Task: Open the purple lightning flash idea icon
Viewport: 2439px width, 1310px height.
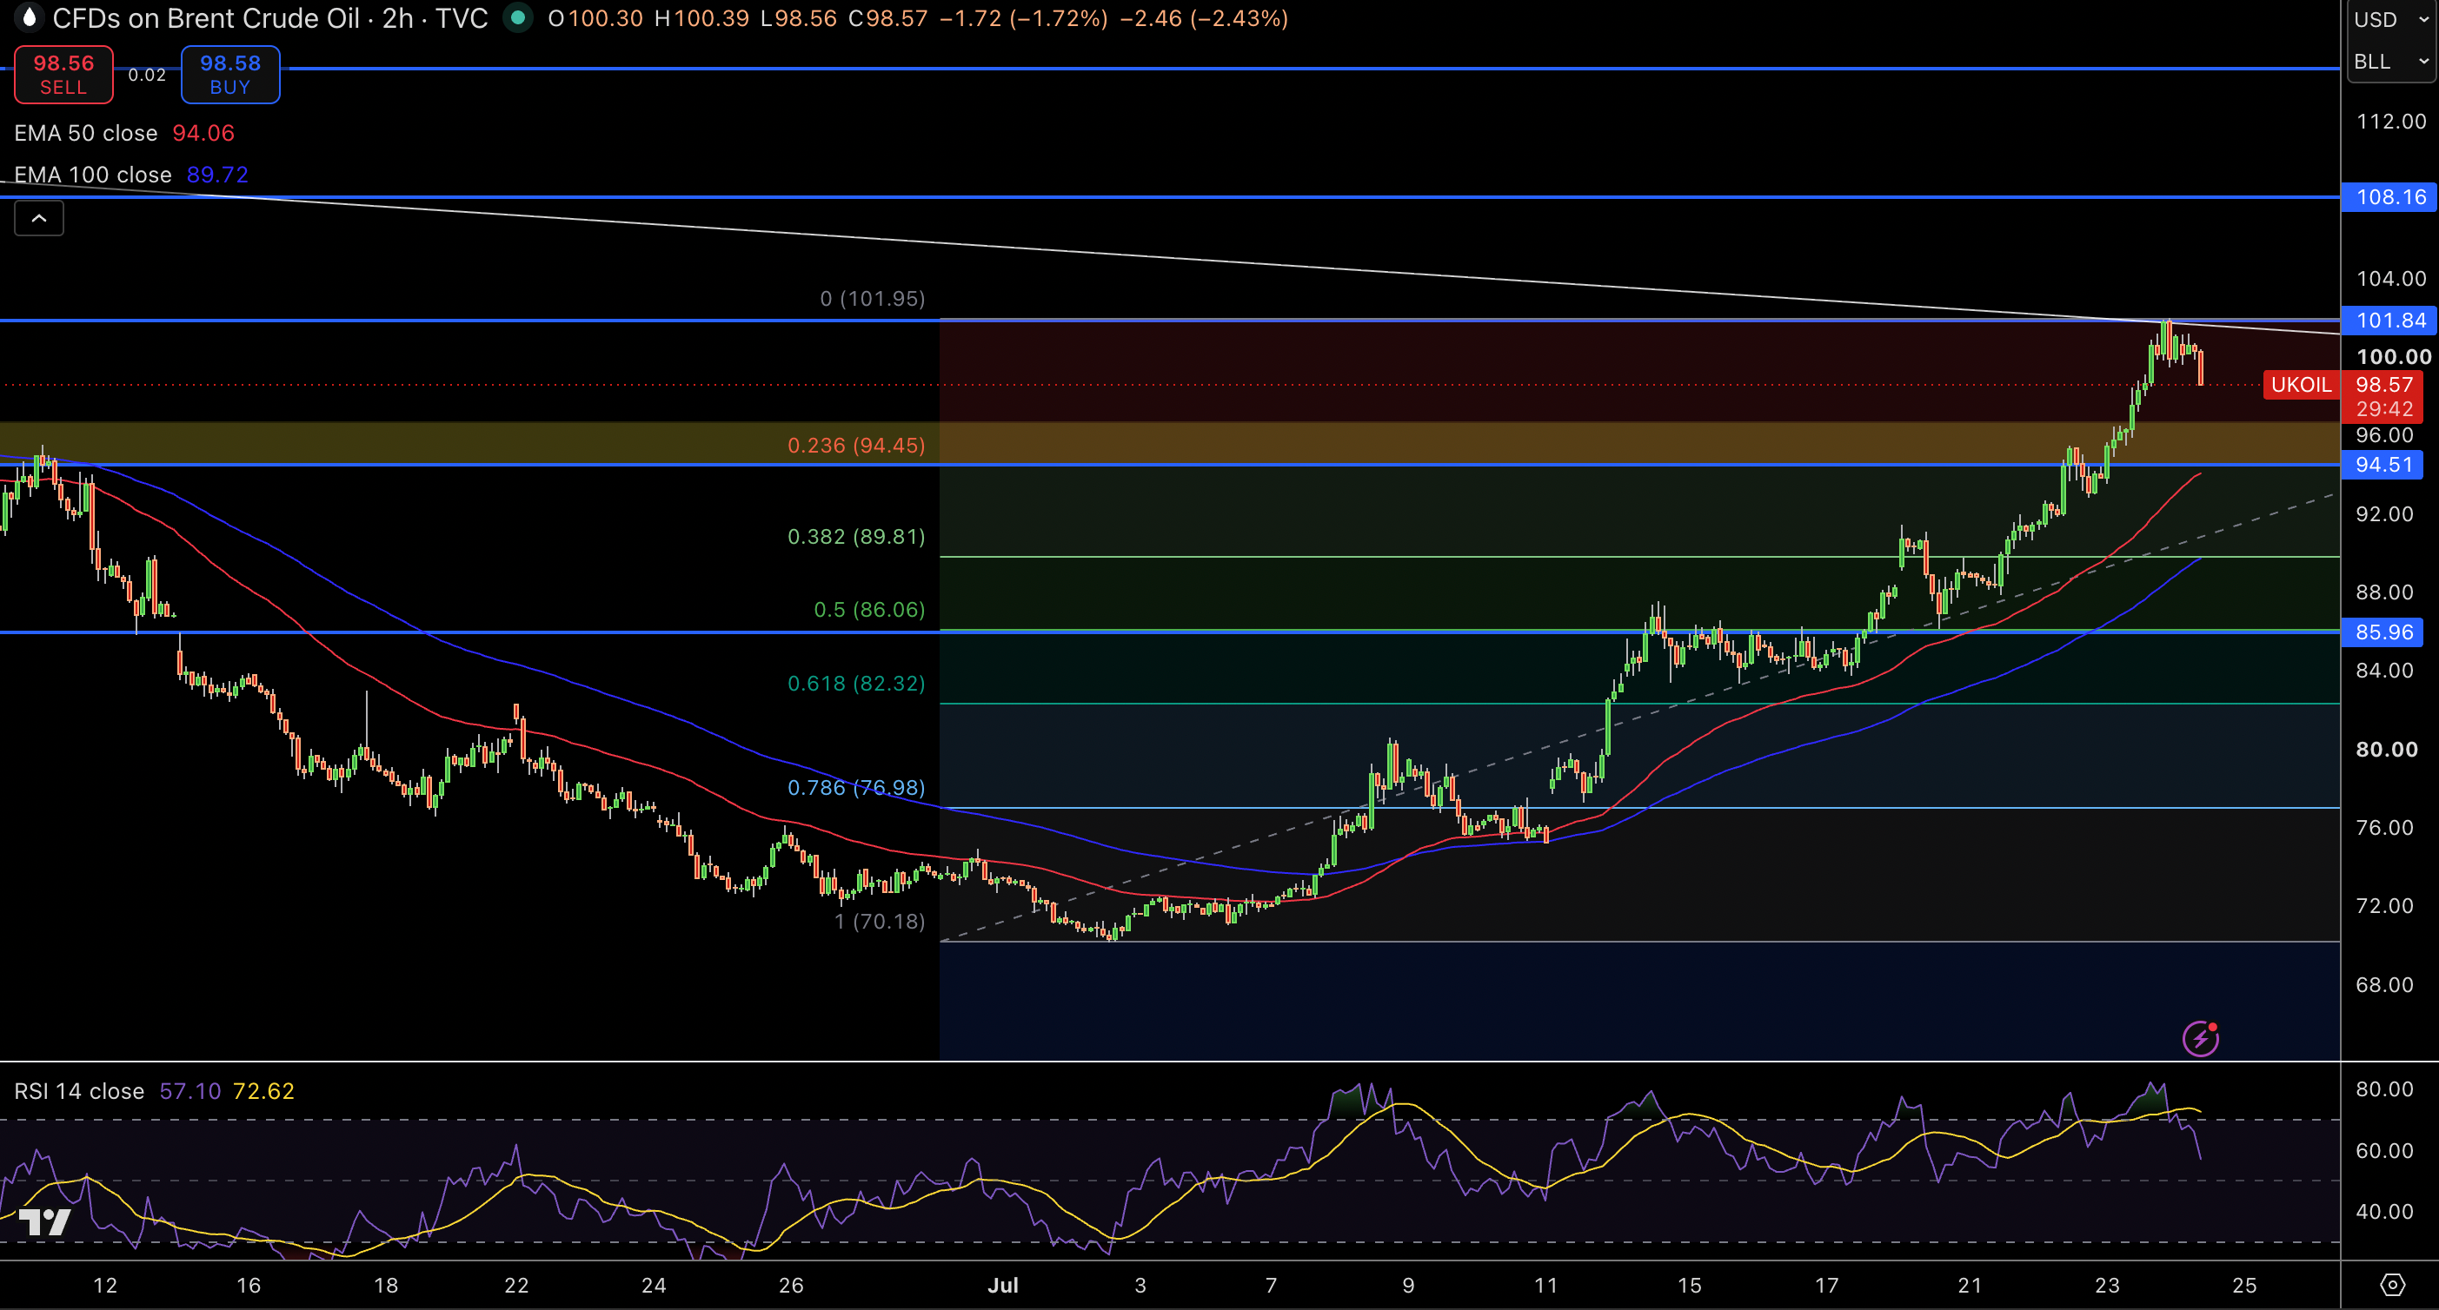Action: [x=2201, y=1038]
